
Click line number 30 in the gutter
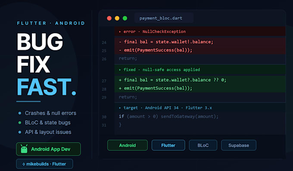104,117
